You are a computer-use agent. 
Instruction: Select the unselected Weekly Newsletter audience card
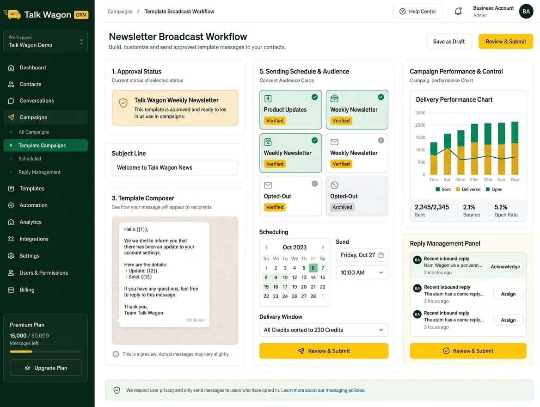tap(357, 153)
